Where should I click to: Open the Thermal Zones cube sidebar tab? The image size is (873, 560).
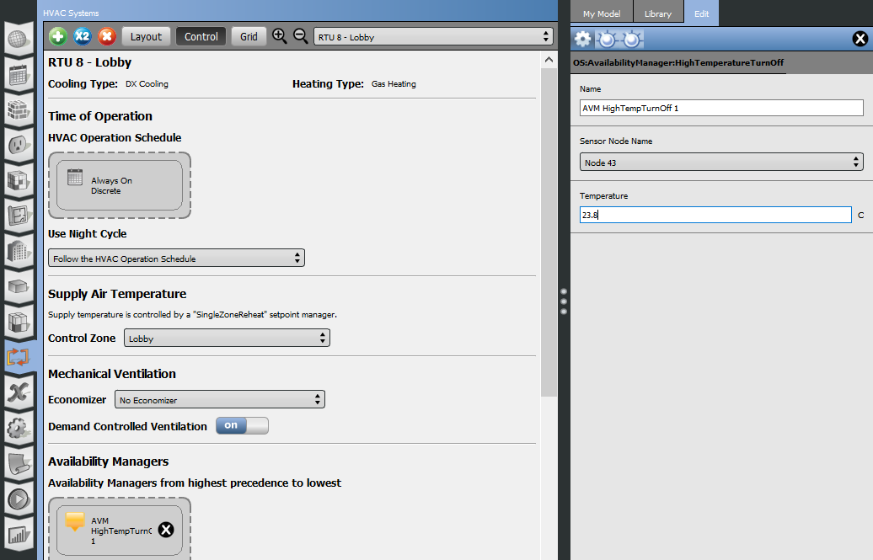tap(18, 322)
